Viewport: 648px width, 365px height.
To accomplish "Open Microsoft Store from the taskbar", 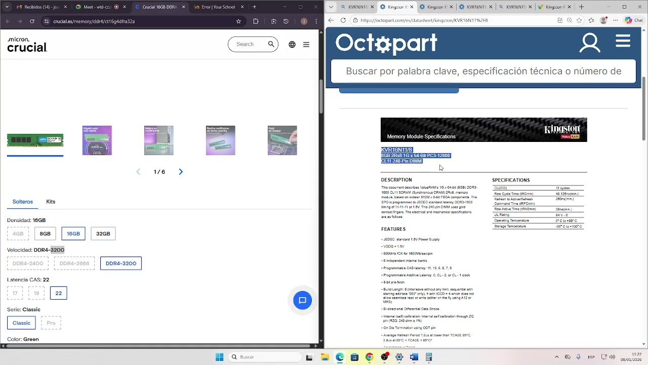I will (354, 357).
